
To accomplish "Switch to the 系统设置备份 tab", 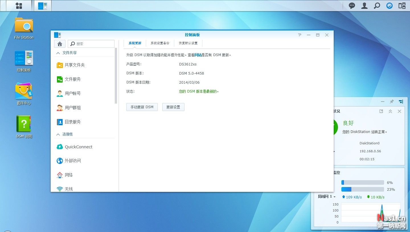I will click(160, 43).
